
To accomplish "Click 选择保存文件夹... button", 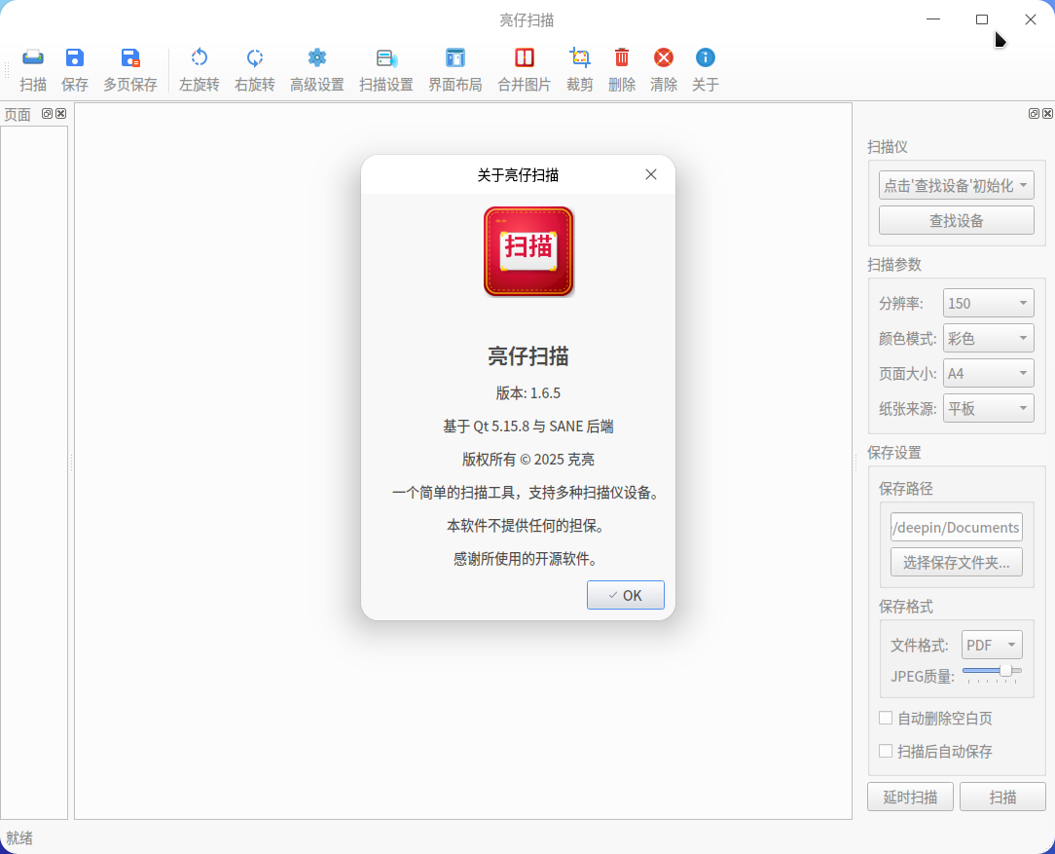I will tap(956, 562).
